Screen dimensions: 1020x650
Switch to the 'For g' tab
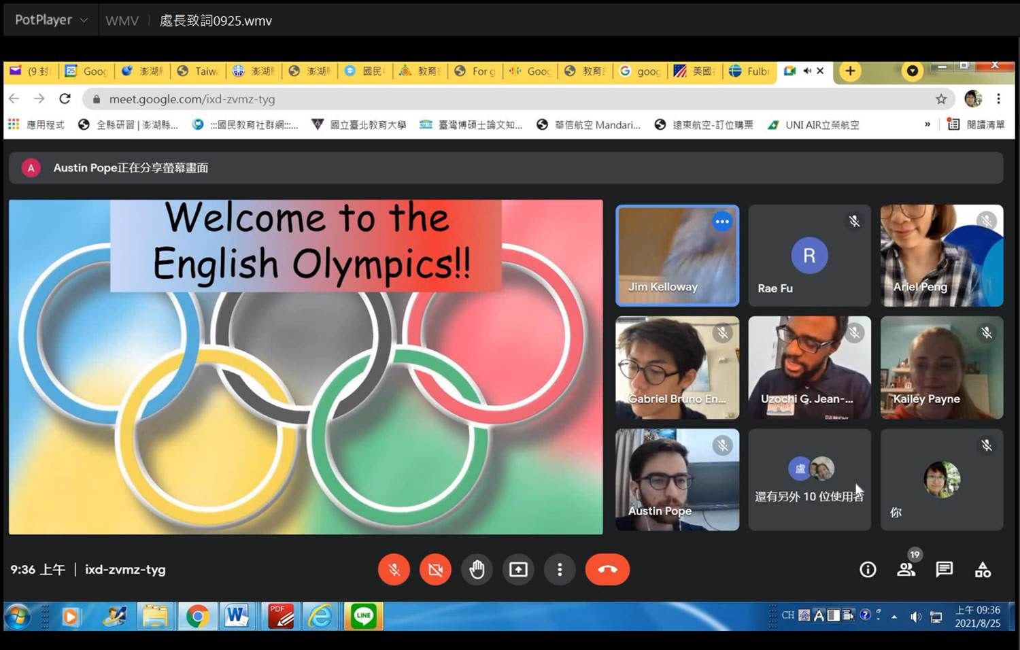(x=475, y=71)
